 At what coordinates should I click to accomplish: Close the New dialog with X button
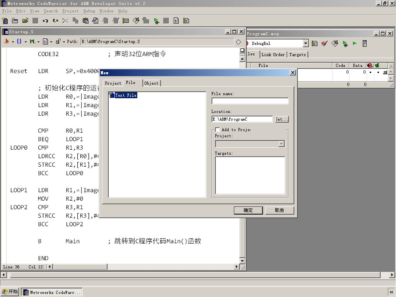tap(293, 73)
